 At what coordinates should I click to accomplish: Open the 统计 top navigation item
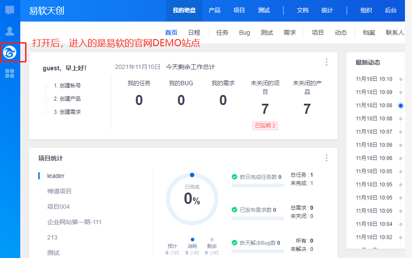[327, 11]
